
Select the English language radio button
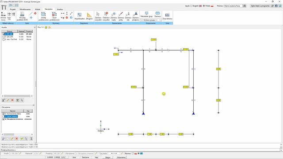pos(191,6)
